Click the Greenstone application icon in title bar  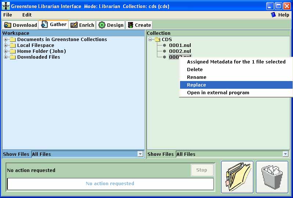(x=6, y=6)
